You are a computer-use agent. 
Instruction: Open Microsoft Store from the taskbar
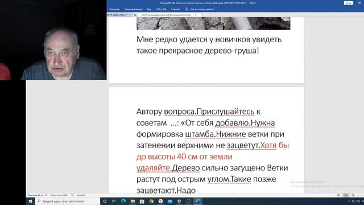pyautogui.click(x=142, y=201)
